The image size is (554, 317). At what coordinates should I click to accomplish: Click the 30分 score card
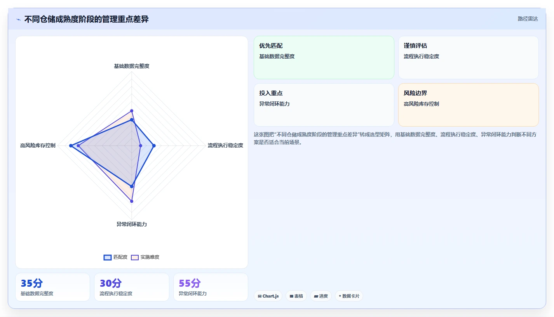(x=132, y=287)
